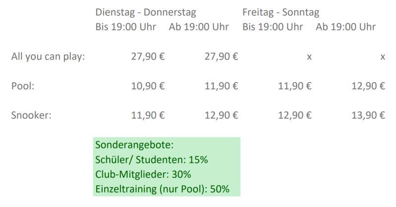This screenshot has height=207, width=396.
Task: Click "Bis 19:00 Uhr" under Freitag - Sonntag
Action: [273, 26]
